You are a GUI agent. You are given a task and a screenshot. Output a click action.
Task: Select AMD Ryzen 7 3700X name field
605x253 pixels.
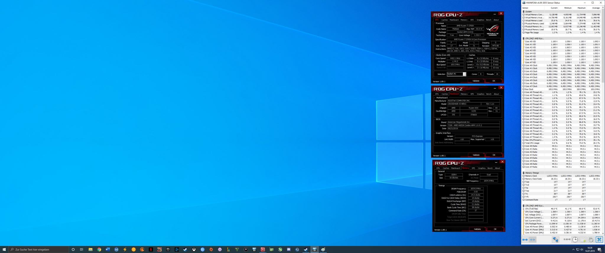point(465,26)
